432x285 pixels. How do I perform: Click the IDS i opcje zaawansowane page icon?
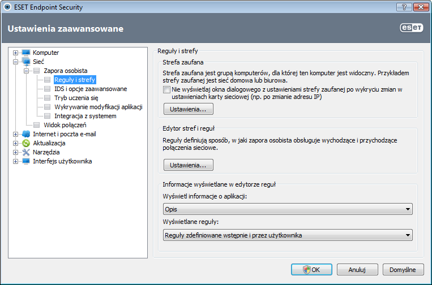pos(48,89)
